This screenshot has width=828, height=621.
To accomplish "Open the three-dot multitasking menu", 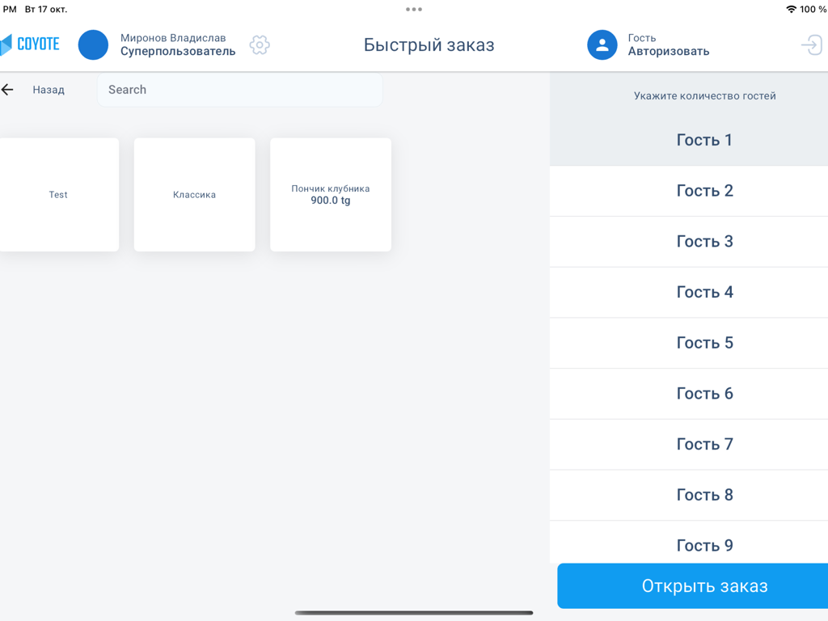I will point(414,10).
